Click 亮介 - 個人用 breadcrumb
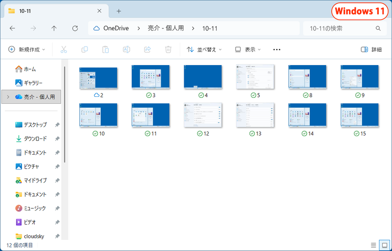The height and width of the screenshot is (251, 392). tap(166, 28)
